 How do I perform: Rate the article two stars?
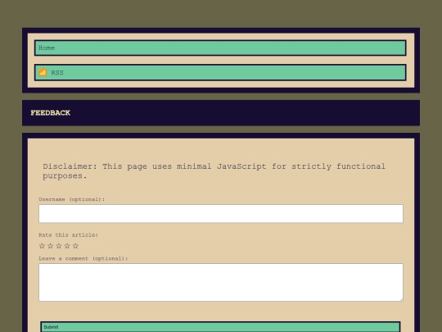(51, 246)
